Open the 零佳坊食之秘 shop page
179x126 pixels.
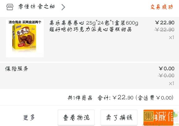(x=36, y=6)
